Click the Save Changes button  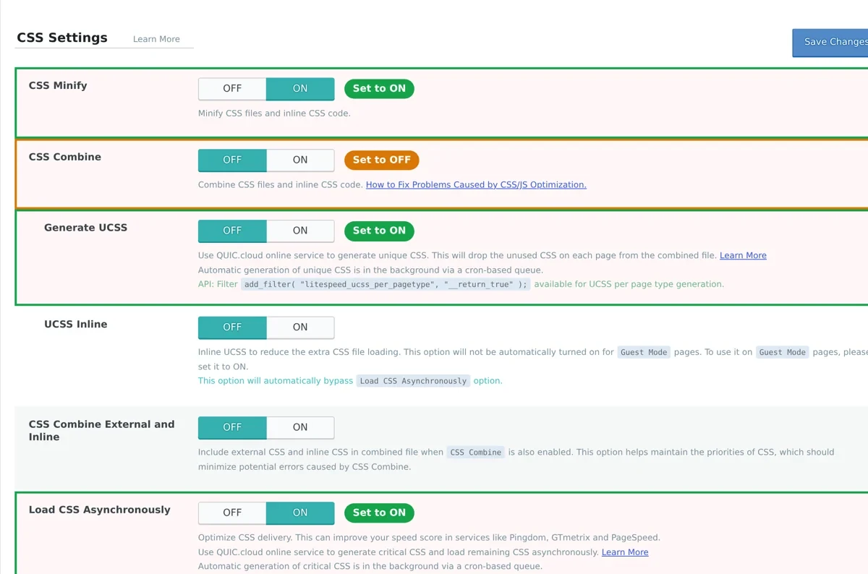click(830, 42)
